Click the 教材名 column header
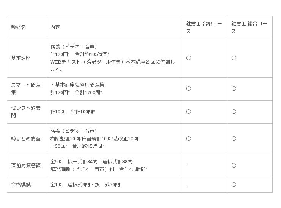281x208 pixels. click(x=19, y=28)
